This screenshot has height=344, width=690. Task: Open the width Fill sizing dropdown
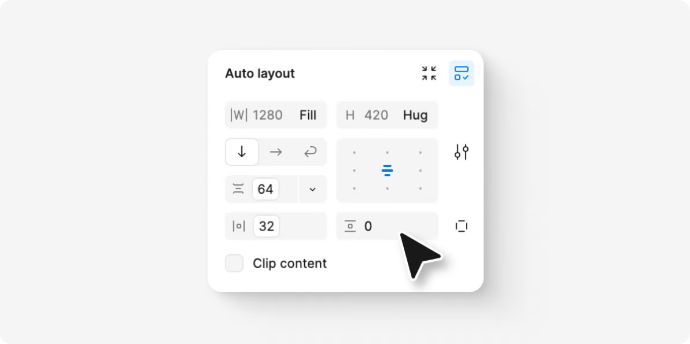point(308,115)
